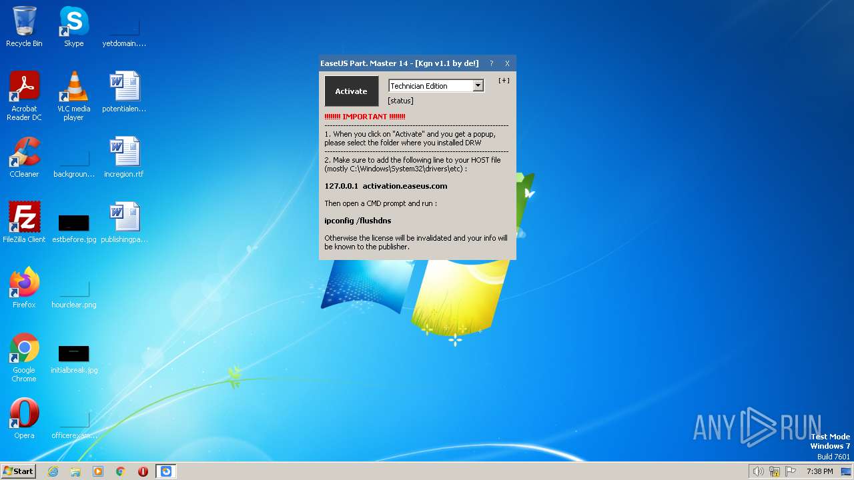Select the Skype desktop shortcut

(73, 27)
